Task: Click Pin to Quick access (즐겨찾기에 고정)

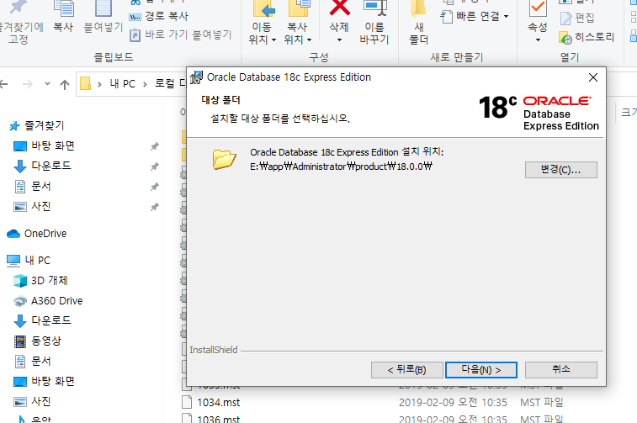Action: (19, 23)
